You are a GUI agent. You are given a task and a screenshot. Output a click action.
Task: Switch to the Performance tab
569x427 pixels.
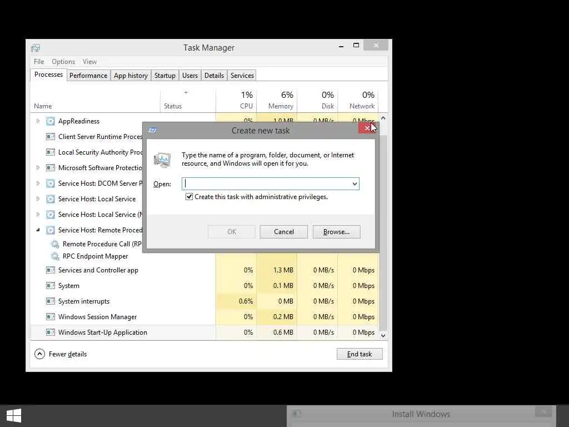click(88, 76)
